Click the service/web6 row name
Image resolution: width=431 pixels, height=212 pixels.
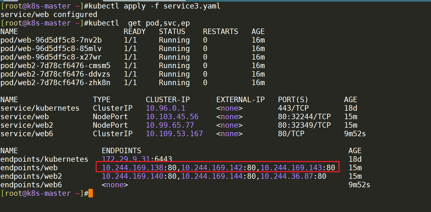click(27, 134)
